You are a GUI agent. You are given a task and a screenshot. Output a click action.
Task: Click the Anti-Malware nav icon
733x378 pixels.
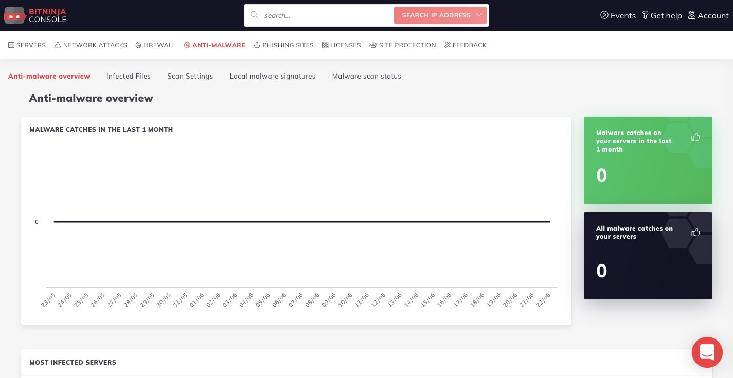tap(187, 45)
